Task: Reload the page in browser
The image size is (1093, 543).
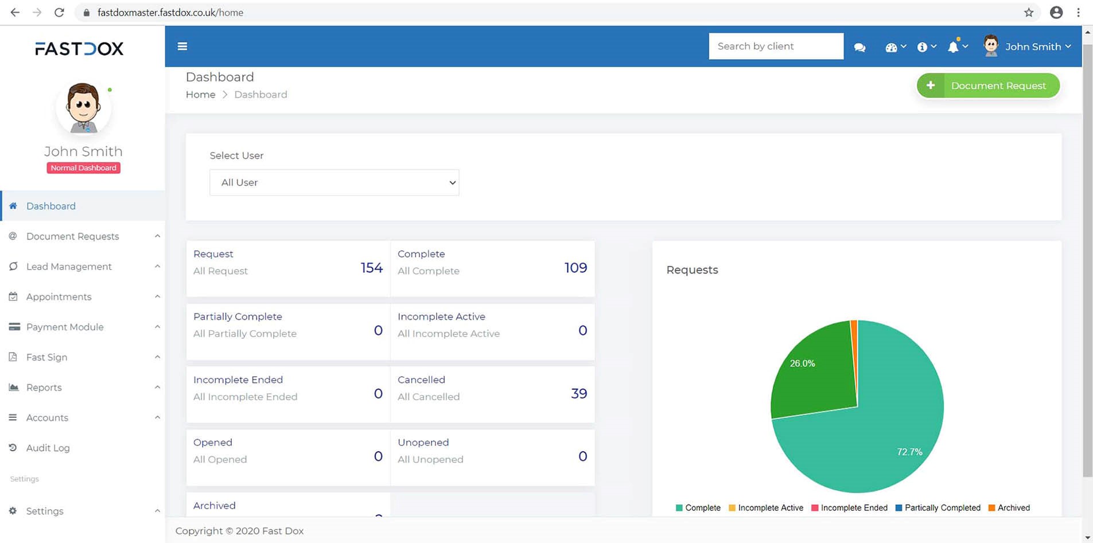Action: pyautogui.click(x=59, y=13)
